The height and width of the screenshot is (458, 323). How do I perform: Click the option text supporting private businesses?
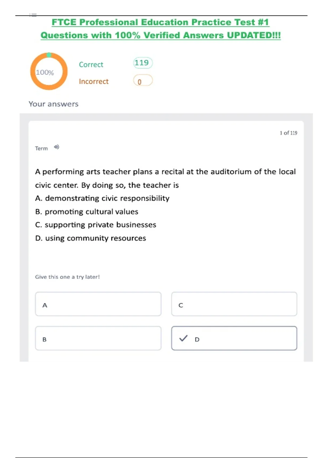pyautogui.click(x=100, y=225)
